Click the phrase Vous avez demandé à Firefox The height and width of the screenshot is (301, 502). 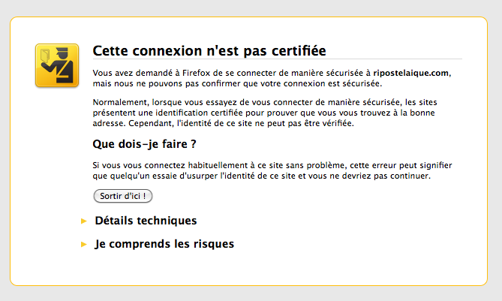click(x=152, y=73)
